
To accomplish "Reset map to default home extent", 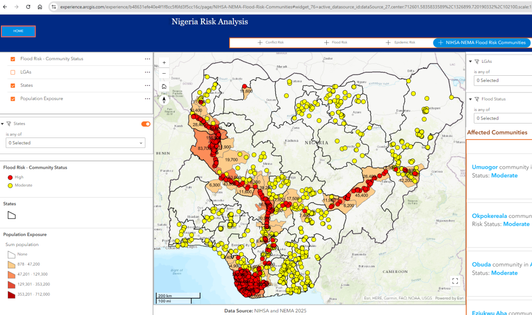I will click(x=164, y=86).
